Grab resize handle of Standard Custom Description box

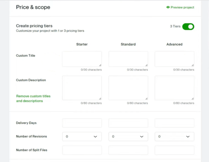click(x=146, y=99)
